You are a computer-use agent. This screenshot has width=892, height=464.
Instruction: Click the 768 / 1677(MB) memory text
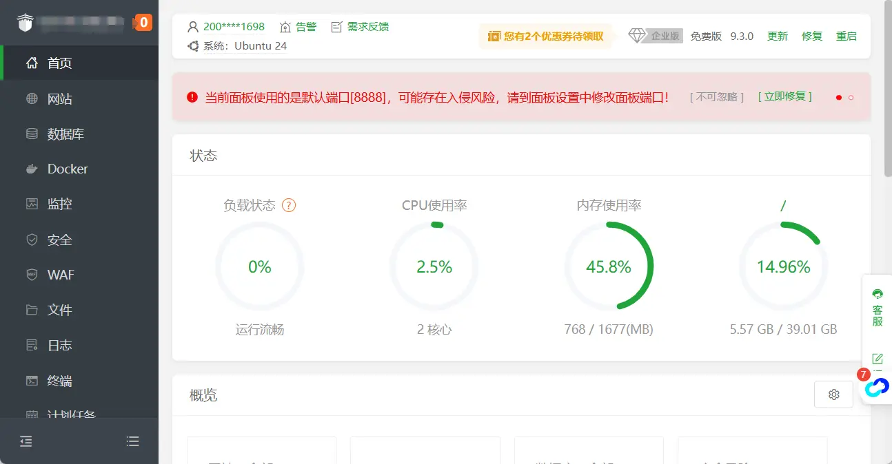(x=609, y=330)
